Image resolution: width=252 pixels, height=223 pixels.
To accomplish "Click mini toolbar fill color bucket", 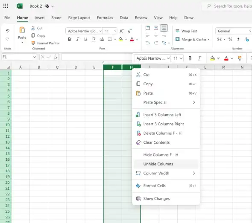I will (212, 58).
